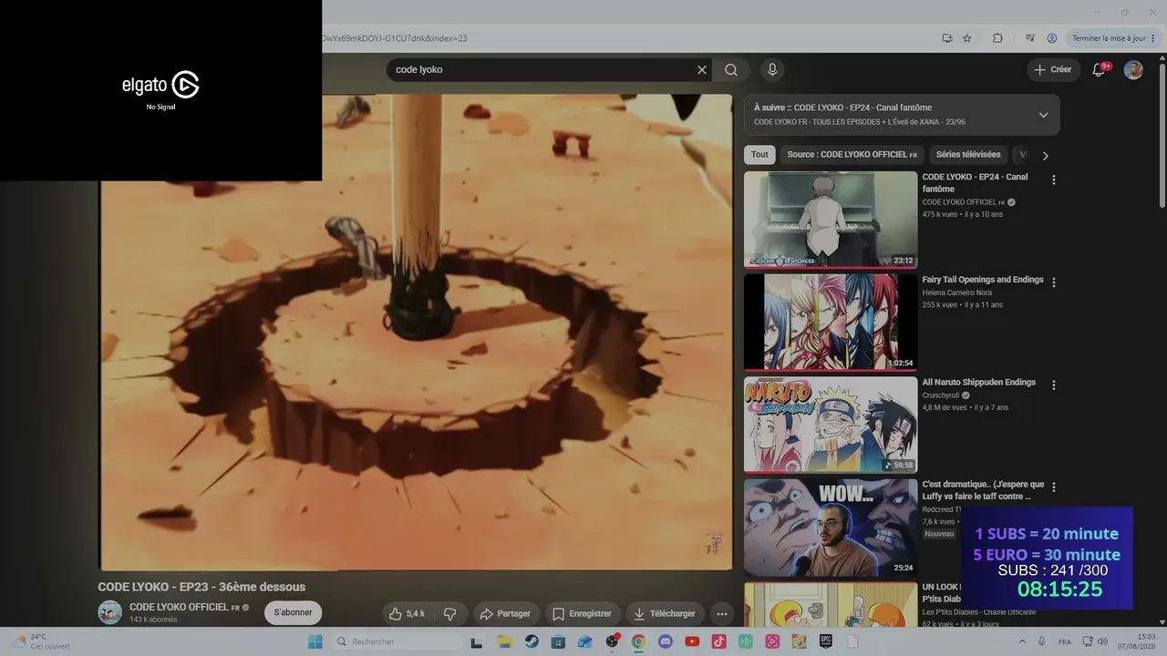The image size is (1167, 656).
Task: Open the Chrome profile icon
Action: (1052, 38)
